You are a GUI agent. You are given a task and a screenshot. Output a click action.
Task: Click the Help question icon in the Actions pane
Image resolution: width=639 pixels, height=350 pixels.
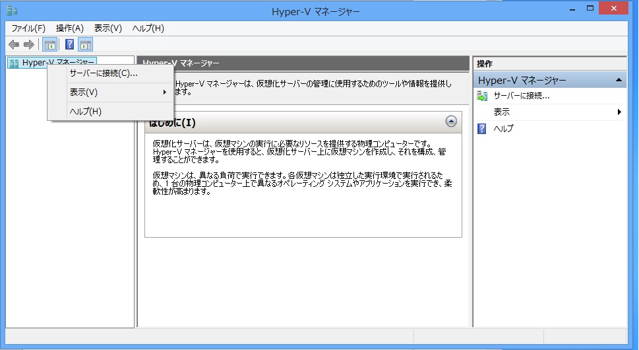pos(481,129)
